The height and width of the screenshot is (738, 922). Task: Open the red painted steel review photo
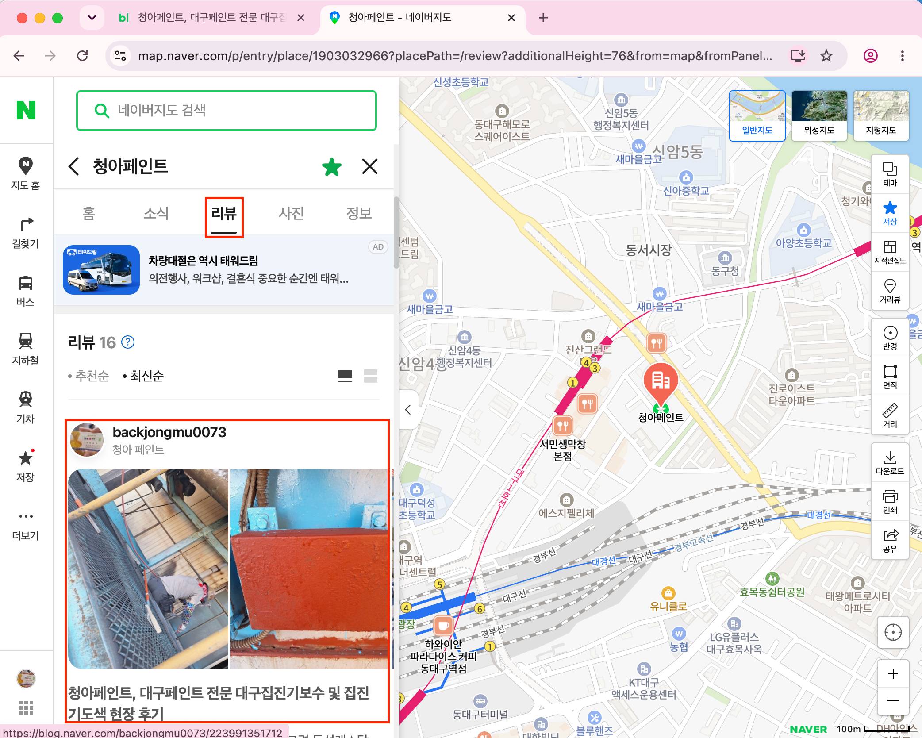309,569
